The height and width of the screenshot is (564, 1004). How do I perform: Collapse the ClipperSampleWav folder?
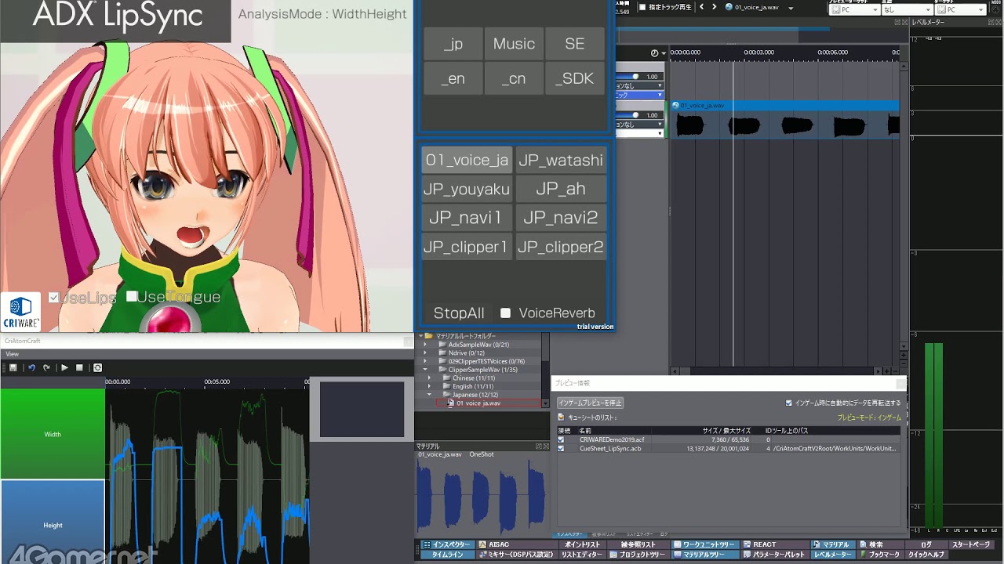tap(425, 369)
